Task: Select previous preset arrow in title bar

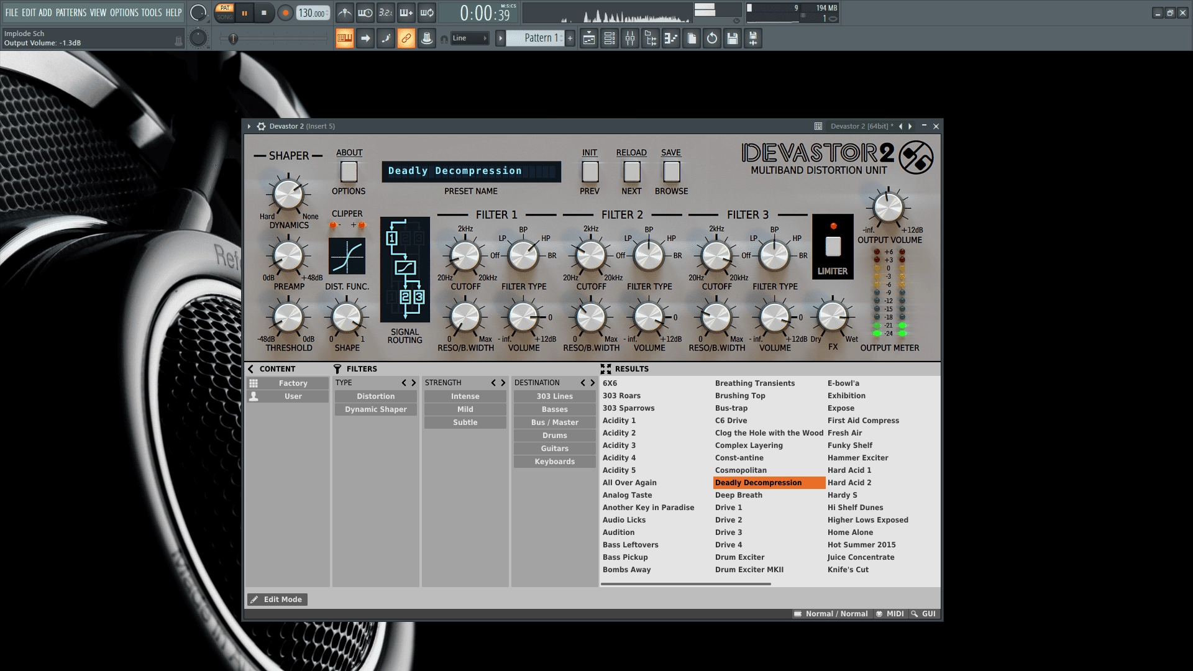Action: [900, 126]
